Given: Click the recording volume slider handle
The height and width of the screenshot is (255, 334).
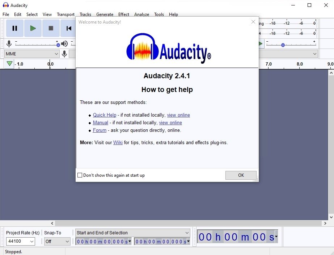Looking at the screenshot, I should pyautogui.click(x=58, y=45).
